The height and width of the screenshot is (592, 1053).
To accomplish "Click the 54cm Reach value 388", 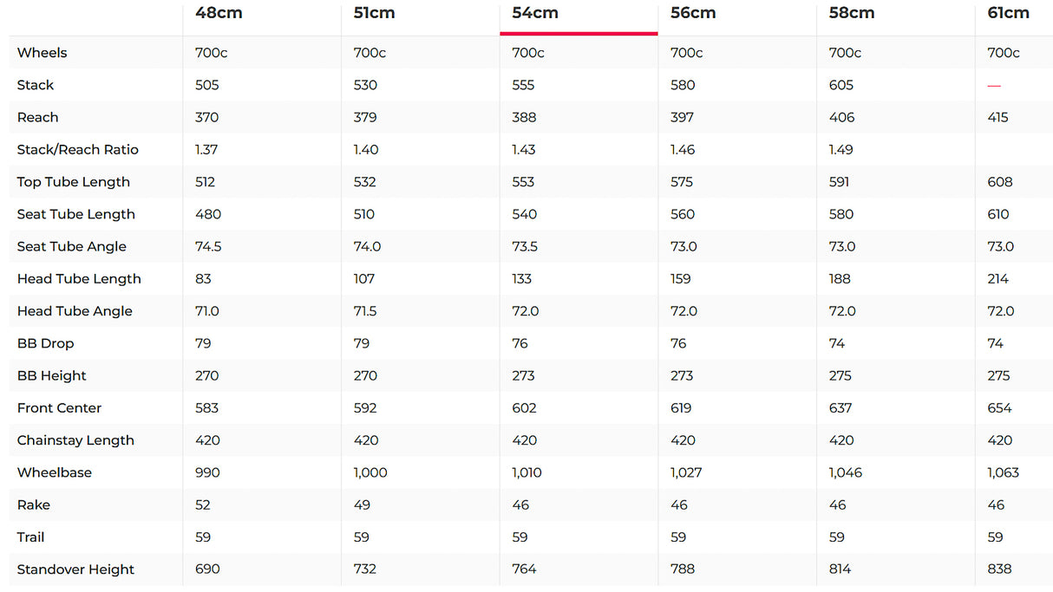I will [523, 118].
